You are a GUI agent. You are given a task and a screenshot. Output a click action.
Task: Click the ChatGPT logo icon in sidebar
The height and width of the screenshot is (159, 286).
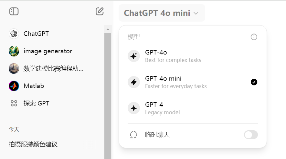(14, 34)
